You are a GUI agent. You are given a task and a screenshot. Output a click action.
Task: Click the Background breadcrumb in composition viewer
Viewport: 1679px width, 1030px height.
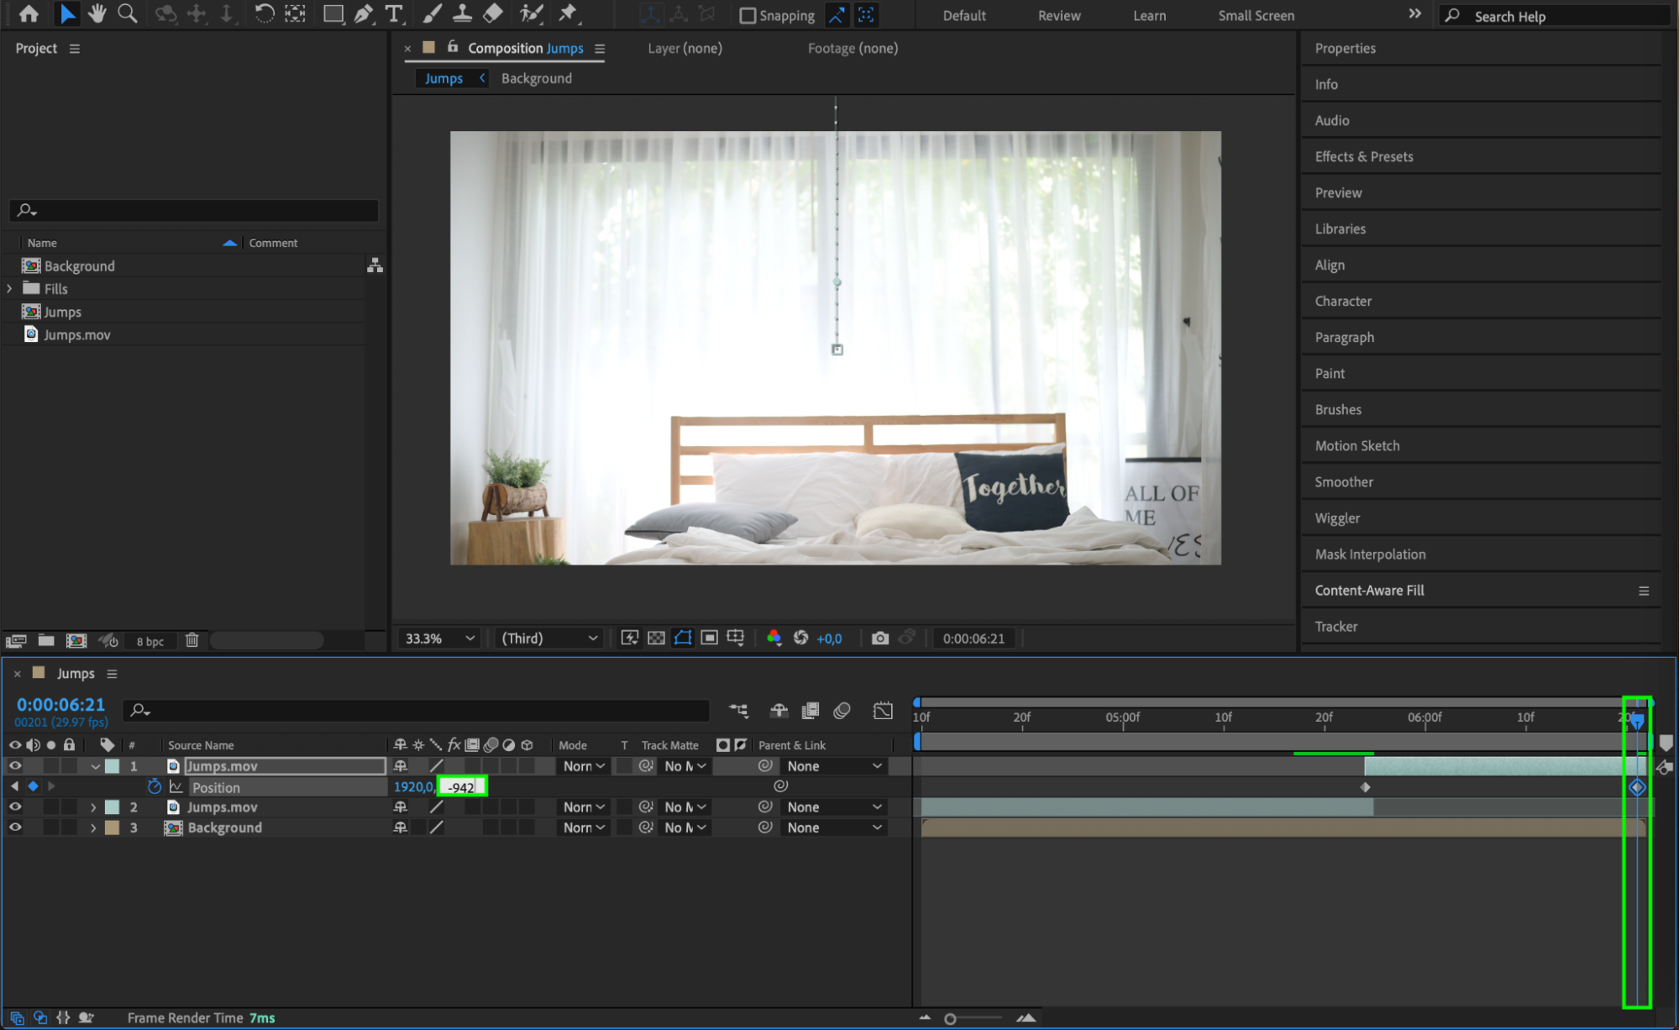[x=536, y=78]
